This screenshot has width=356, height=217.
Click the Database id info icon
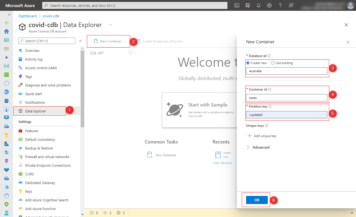coord(269,56)
